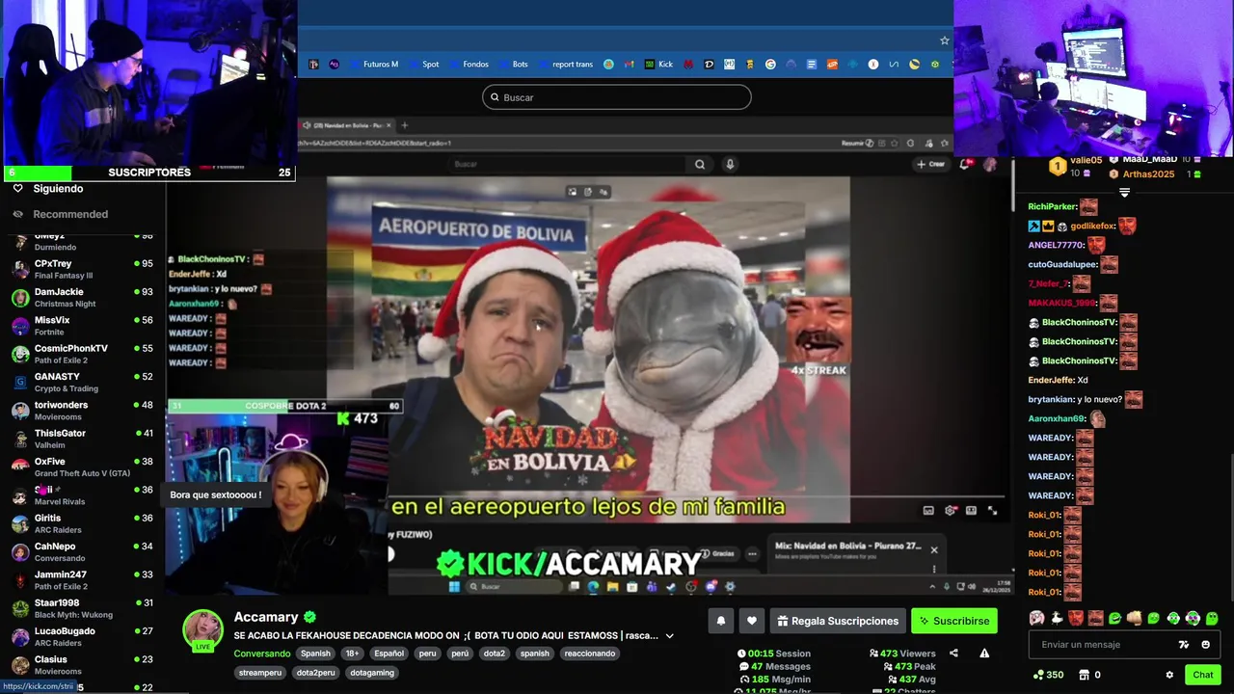Open ThisIsGator channel in sidebar

pos(82,439)
